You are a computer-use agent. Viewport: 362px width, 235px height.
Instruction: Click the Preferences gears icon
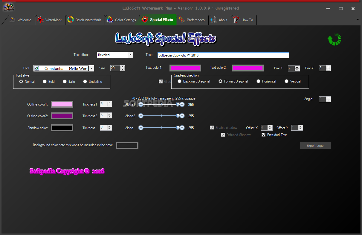(x=182, y=20)
